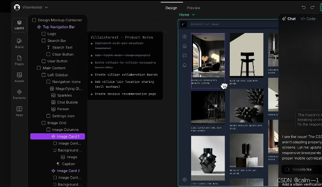Click the Villainterest project logo
This screenshot has width=322, height=187.
pyautogui.click(x=17, y=8)
